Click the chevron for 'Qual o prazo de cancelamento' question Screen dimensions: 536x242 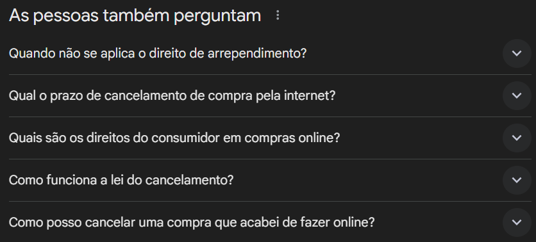(517, 95)
